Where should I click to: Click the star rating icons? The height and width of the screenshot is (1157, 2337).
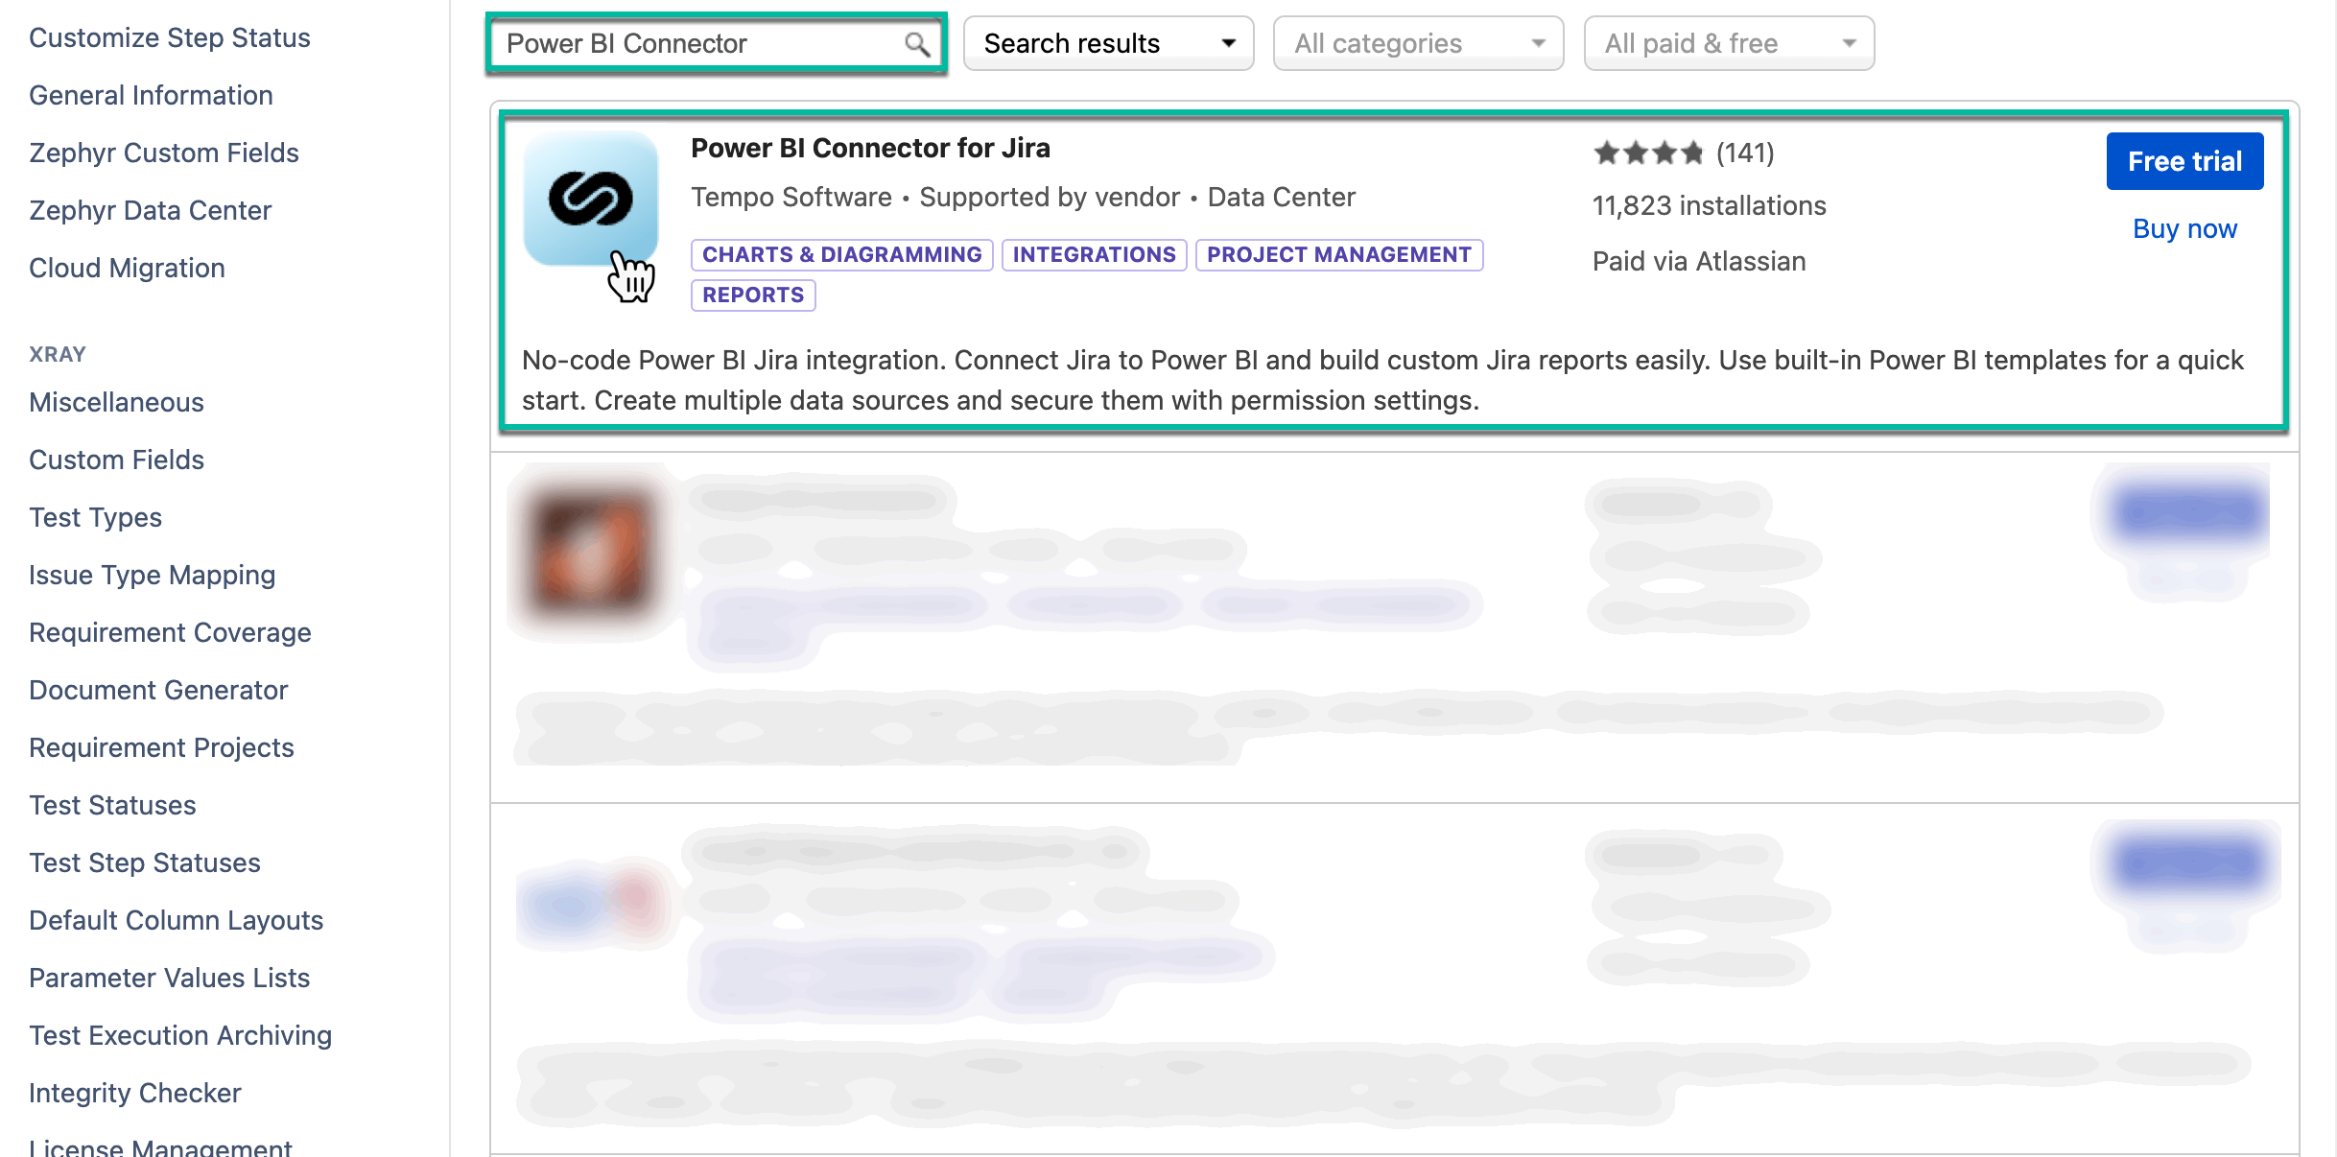[x=1648, y=153]
